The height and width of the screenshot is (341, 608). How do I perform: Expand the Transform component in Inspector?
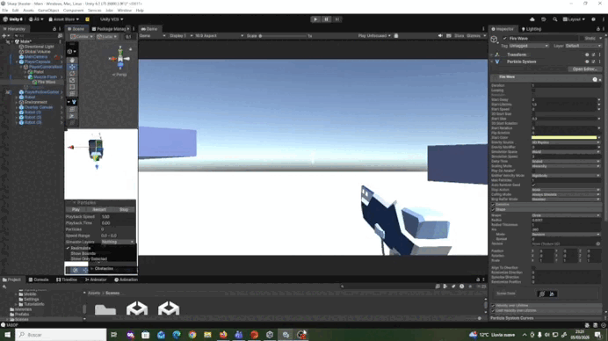pyautogui.click(x=492, y=54)
